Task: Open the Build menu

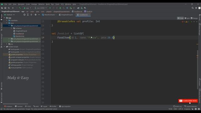Action: [48, 4]
